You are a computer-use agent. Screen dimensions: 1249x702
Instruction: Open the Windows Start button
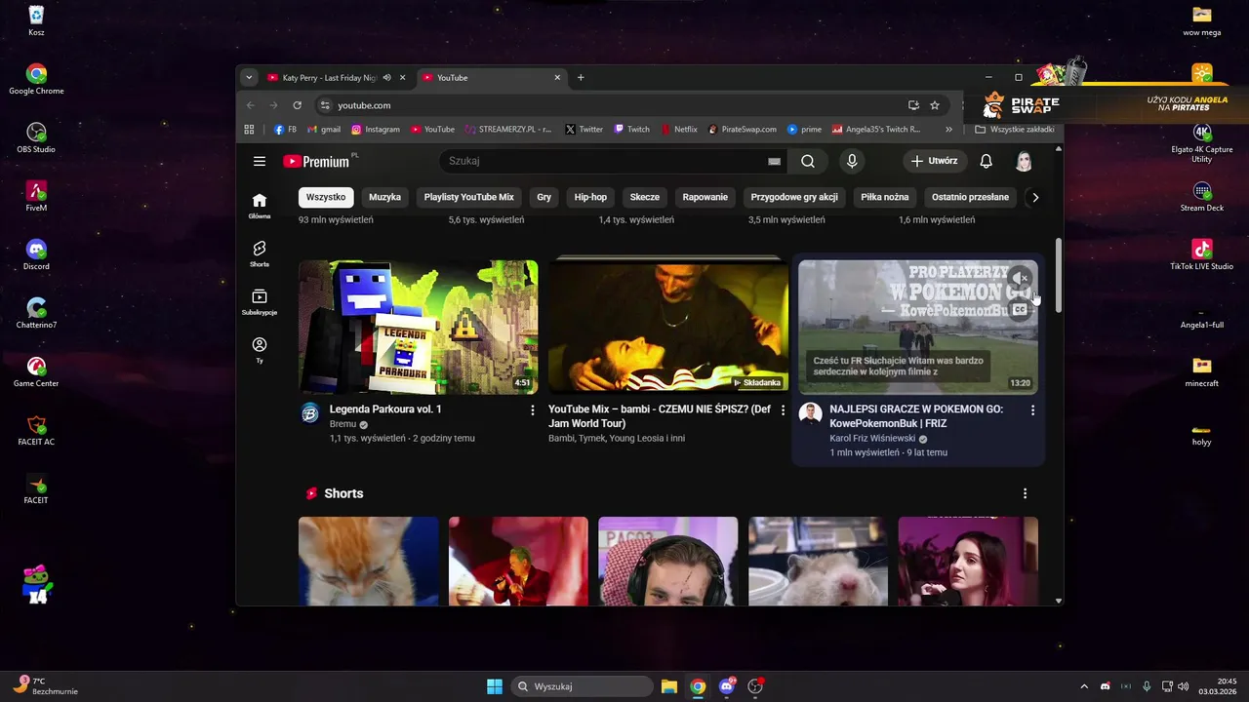coord(495,686)
